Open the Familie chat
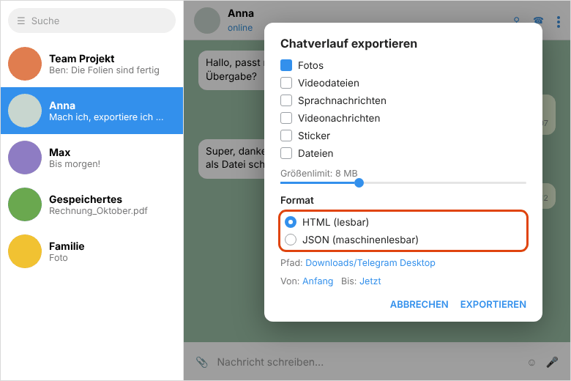This screenshot has width=571, height=381. (x=92, y=251)
